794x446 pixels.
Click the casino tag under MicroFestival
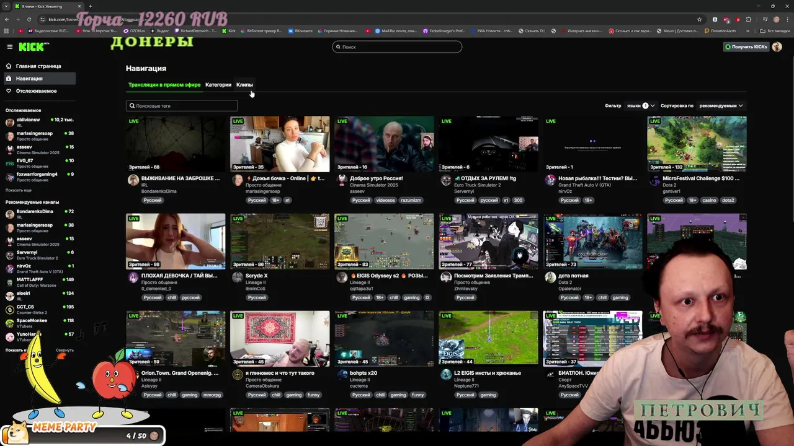709,200
